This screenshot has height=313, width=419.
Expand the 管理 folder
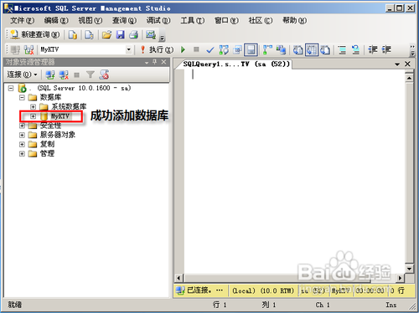22,154
